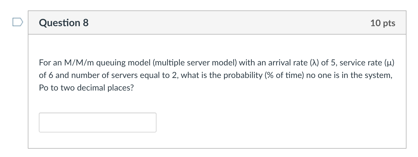
Task: Click the Question 8 heading
Action: click(64, 23)
